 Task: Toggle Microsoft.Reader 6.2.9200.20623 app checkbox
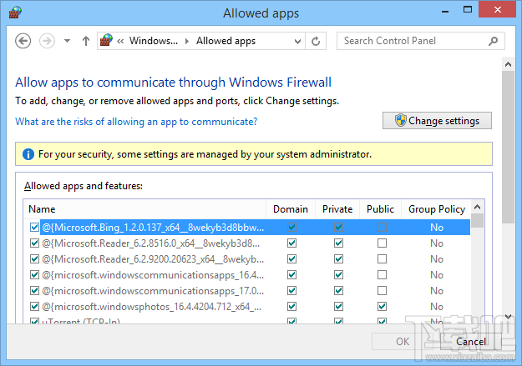click(x=34, y=259)
